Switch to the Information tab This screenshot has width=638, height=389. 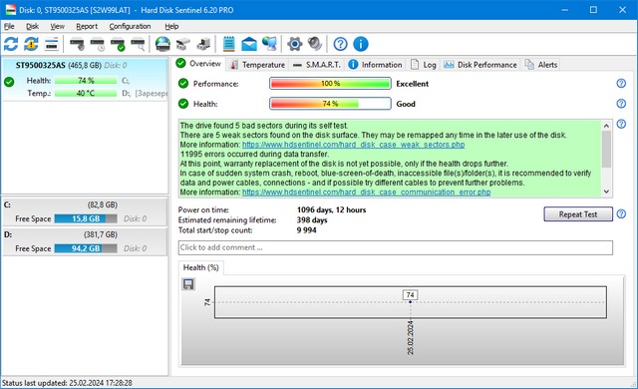tap(375, 65)
